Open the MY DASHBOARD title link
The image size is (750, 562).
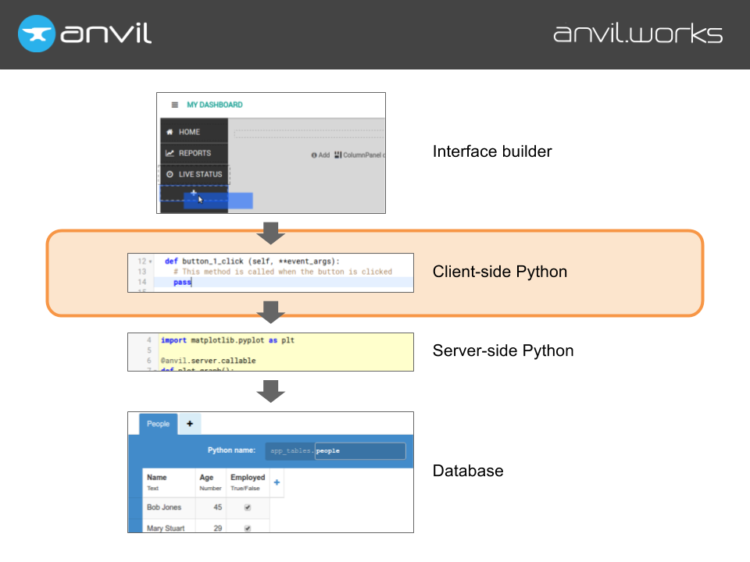coord(214,105)
